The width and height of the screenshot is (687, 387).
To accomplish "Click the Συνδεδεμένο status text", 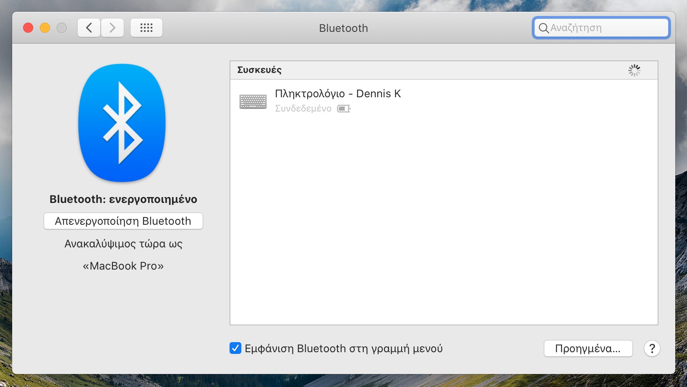I will 303,109.
